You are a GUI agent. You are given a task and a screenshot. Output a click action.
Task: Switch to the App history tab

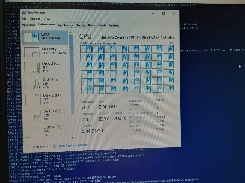(65, 25)
